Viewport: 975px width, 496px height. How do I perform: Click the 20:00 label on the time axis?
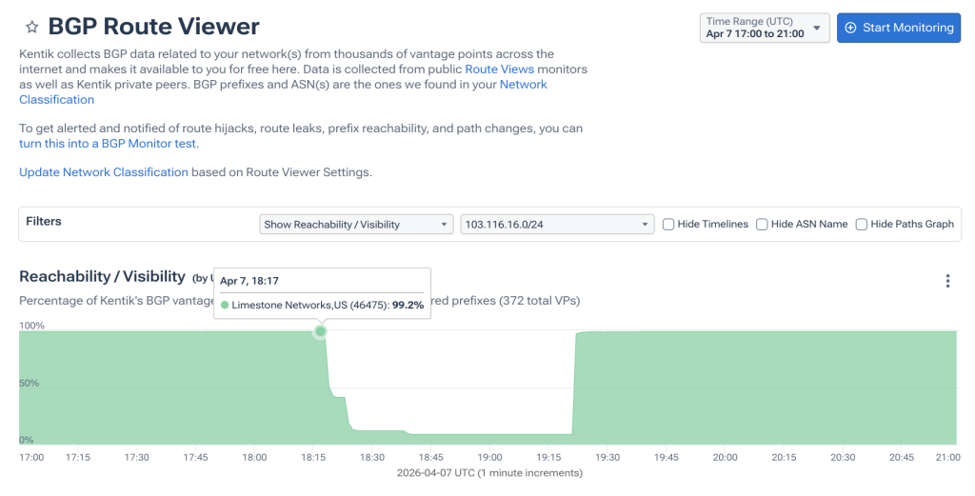725,458
